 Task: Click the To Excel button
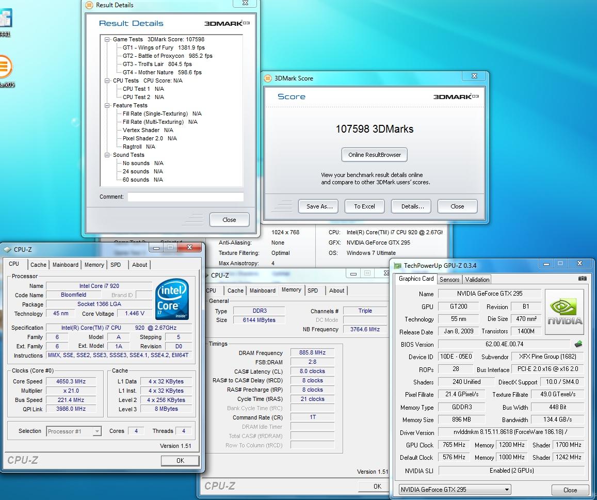pos(364,206)
